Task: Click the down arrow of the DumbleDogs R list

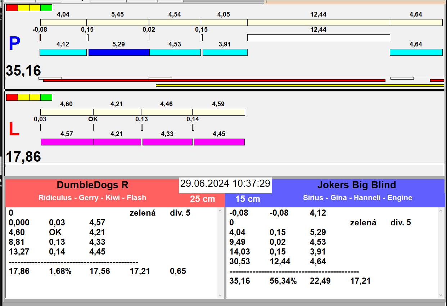Action: click(x=221, y=295)
